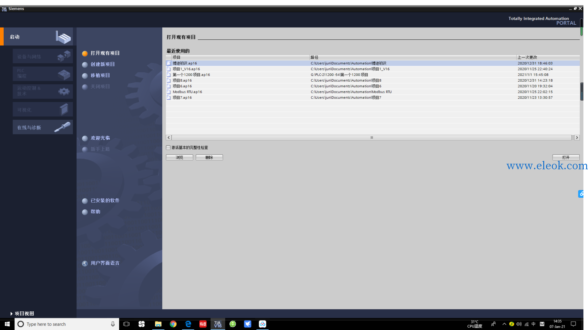Select 关闭项目 option
This screenshot has width=588, height=330.
point(96,87)
